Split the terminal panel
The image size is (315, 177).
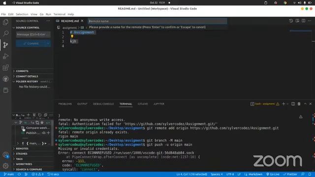pos(293,104)
